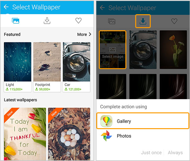Tap the back arrow in left screen header
The width and height of the screenshot is (190, 161).
click(6, 7)
